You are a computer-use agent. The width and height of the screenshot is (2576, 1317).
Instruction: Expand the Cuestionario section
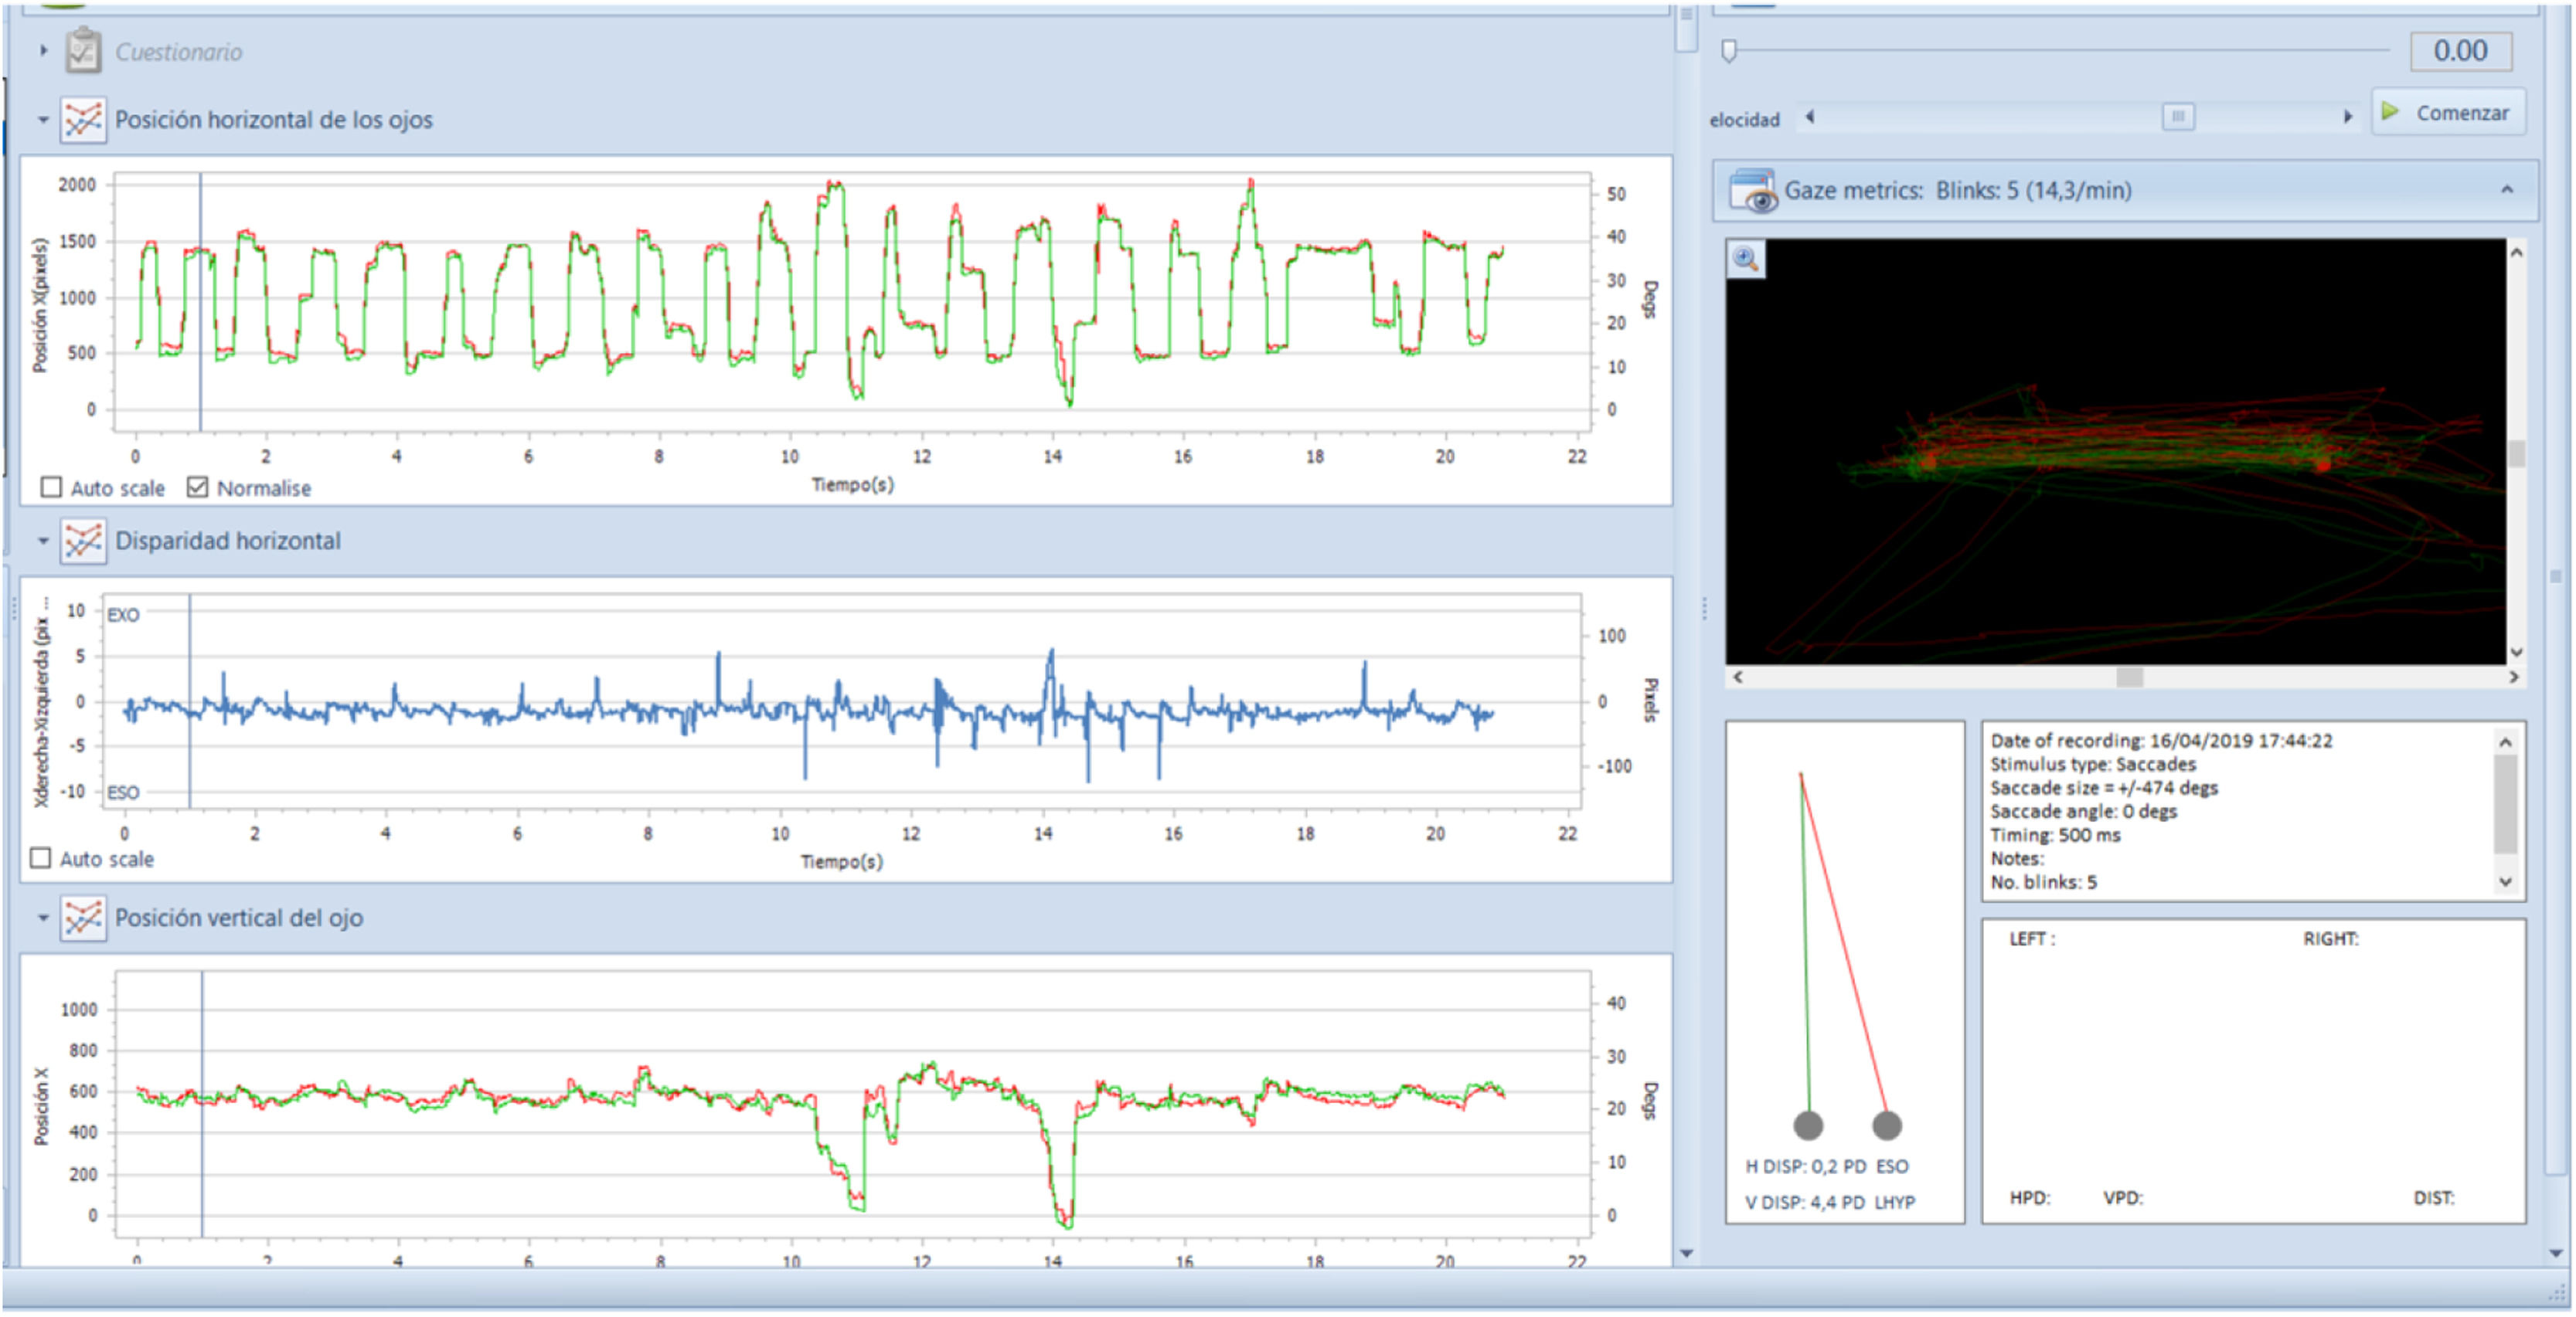click(43, 50)
